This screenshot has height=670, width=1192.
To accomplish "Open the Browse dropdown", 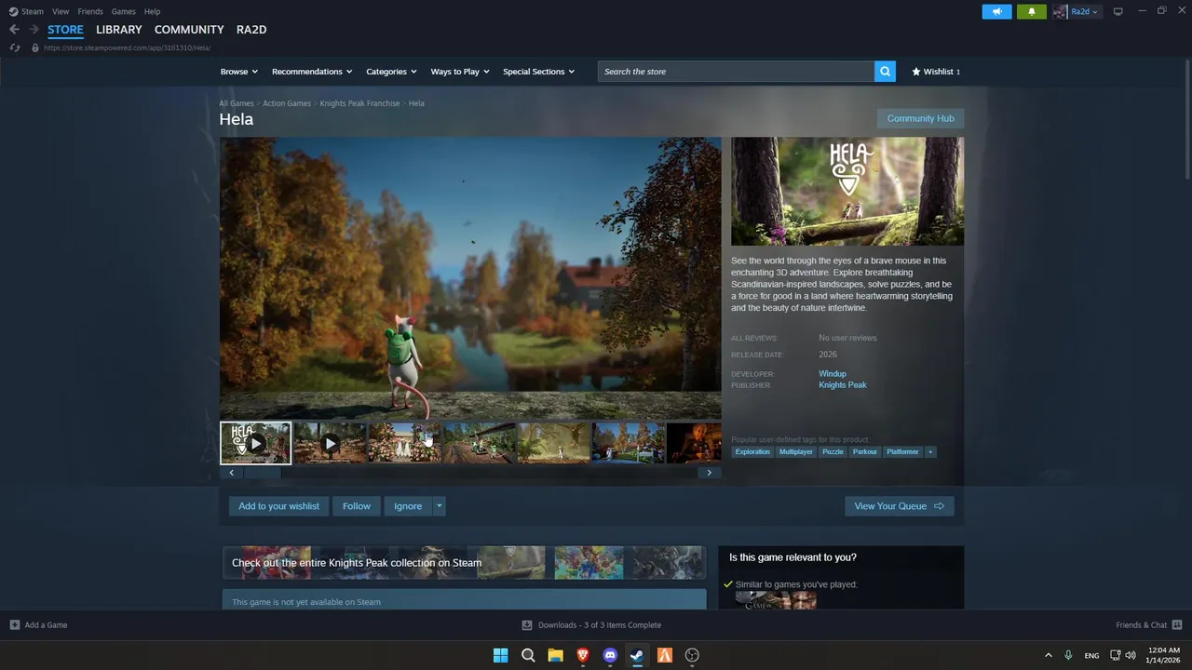I will 239,72.
